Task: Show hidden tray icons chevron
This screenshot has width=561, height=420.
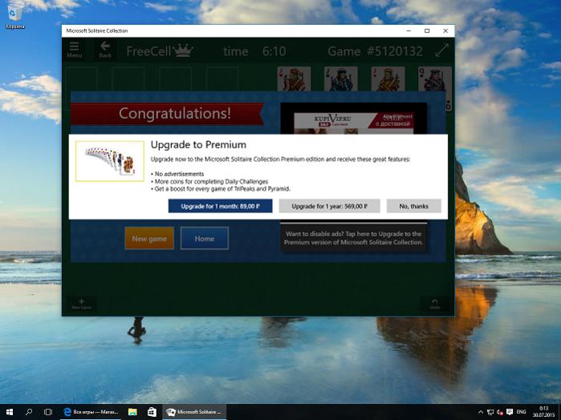Action: point(480,412)
